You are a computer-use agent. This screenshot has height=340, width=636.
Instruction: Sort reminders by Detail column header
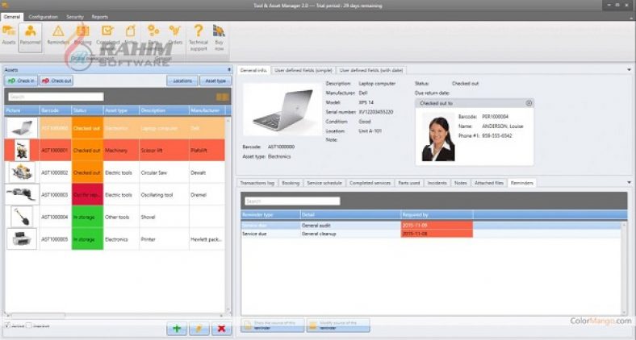[350, 214]
